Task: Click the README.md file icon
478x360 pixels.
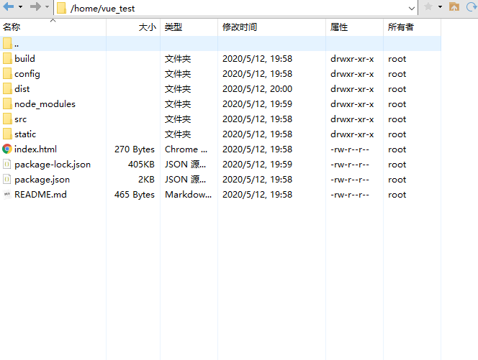Action: (x=7, y=194)
